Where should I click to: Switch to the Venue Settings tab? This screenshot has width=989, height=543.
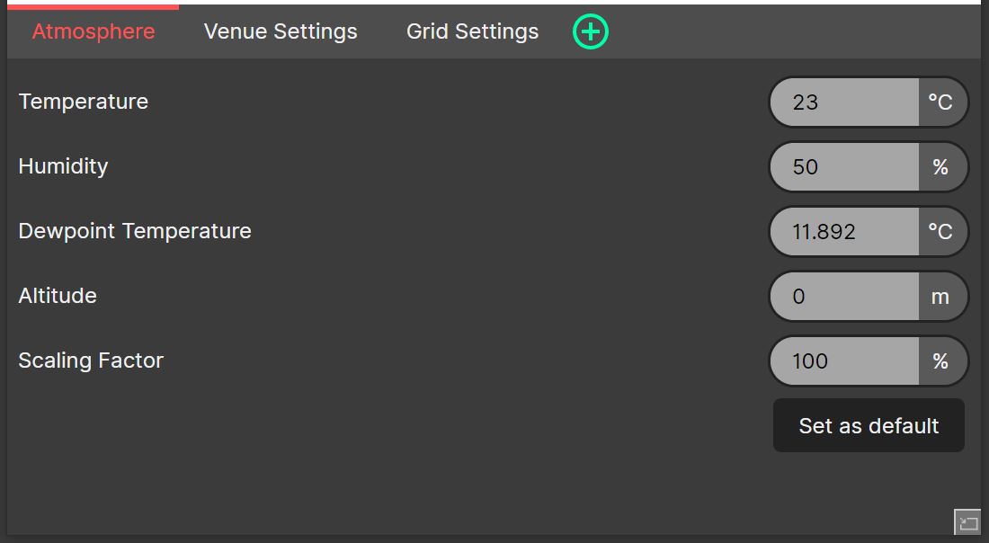point(281,31)
